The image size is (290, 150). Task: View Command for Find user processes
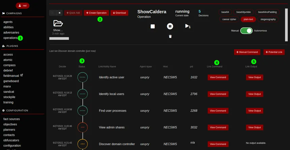pyautogui.click(x=218, y=111)
